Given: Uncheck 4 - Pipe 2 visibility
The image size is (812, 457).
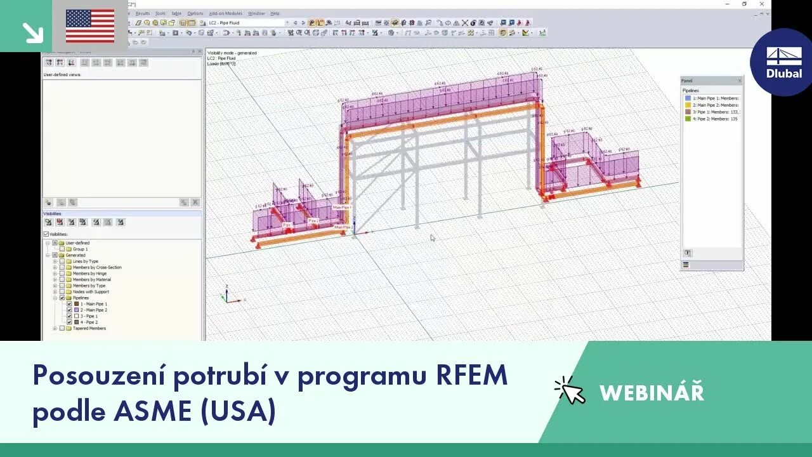Looking at the screenshot, I should [69, 322].
